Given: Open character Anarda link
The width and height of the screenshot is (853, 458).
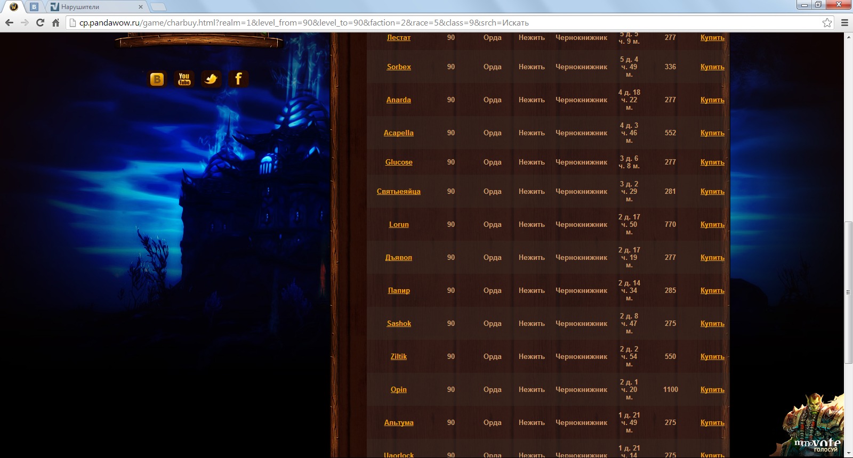Looking at the screenshot, I should point(399,100).
